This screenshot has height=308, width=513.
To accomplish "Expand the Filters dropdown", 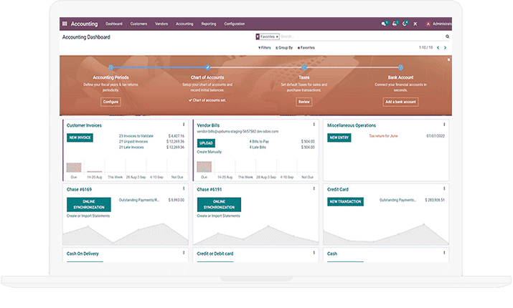I will coord(264,48).
